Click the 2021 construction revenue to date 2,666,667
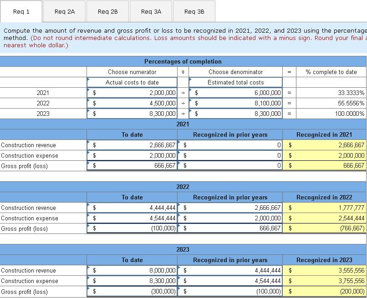 pyautogui.click(x=132, y=145)
